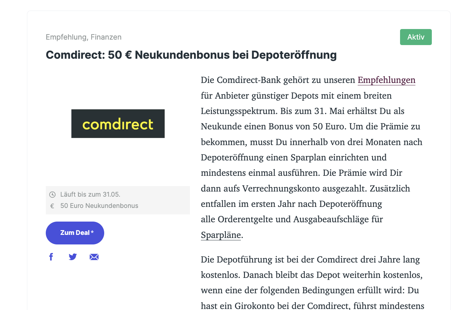Share the deal on Facebook

click(51, 257)
